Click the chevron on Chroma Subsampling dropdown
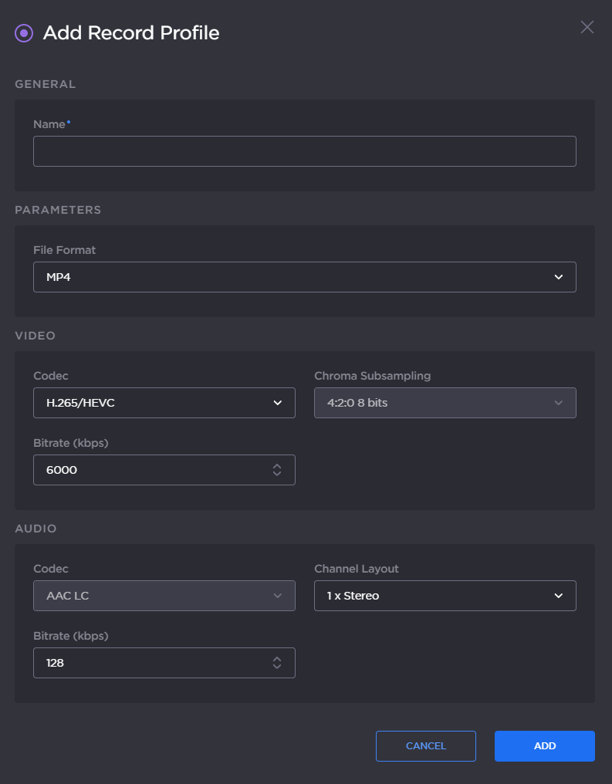 click(558, 402)
